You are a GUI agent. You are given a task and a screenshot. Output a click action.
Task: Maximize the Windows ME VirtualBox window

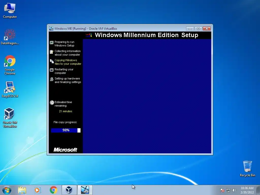click(198, 29)
